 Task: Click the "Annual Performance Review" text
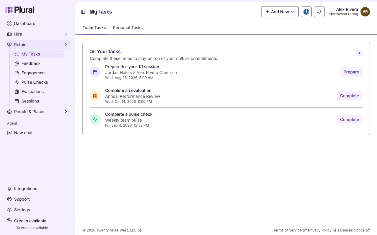click(133, 96)
